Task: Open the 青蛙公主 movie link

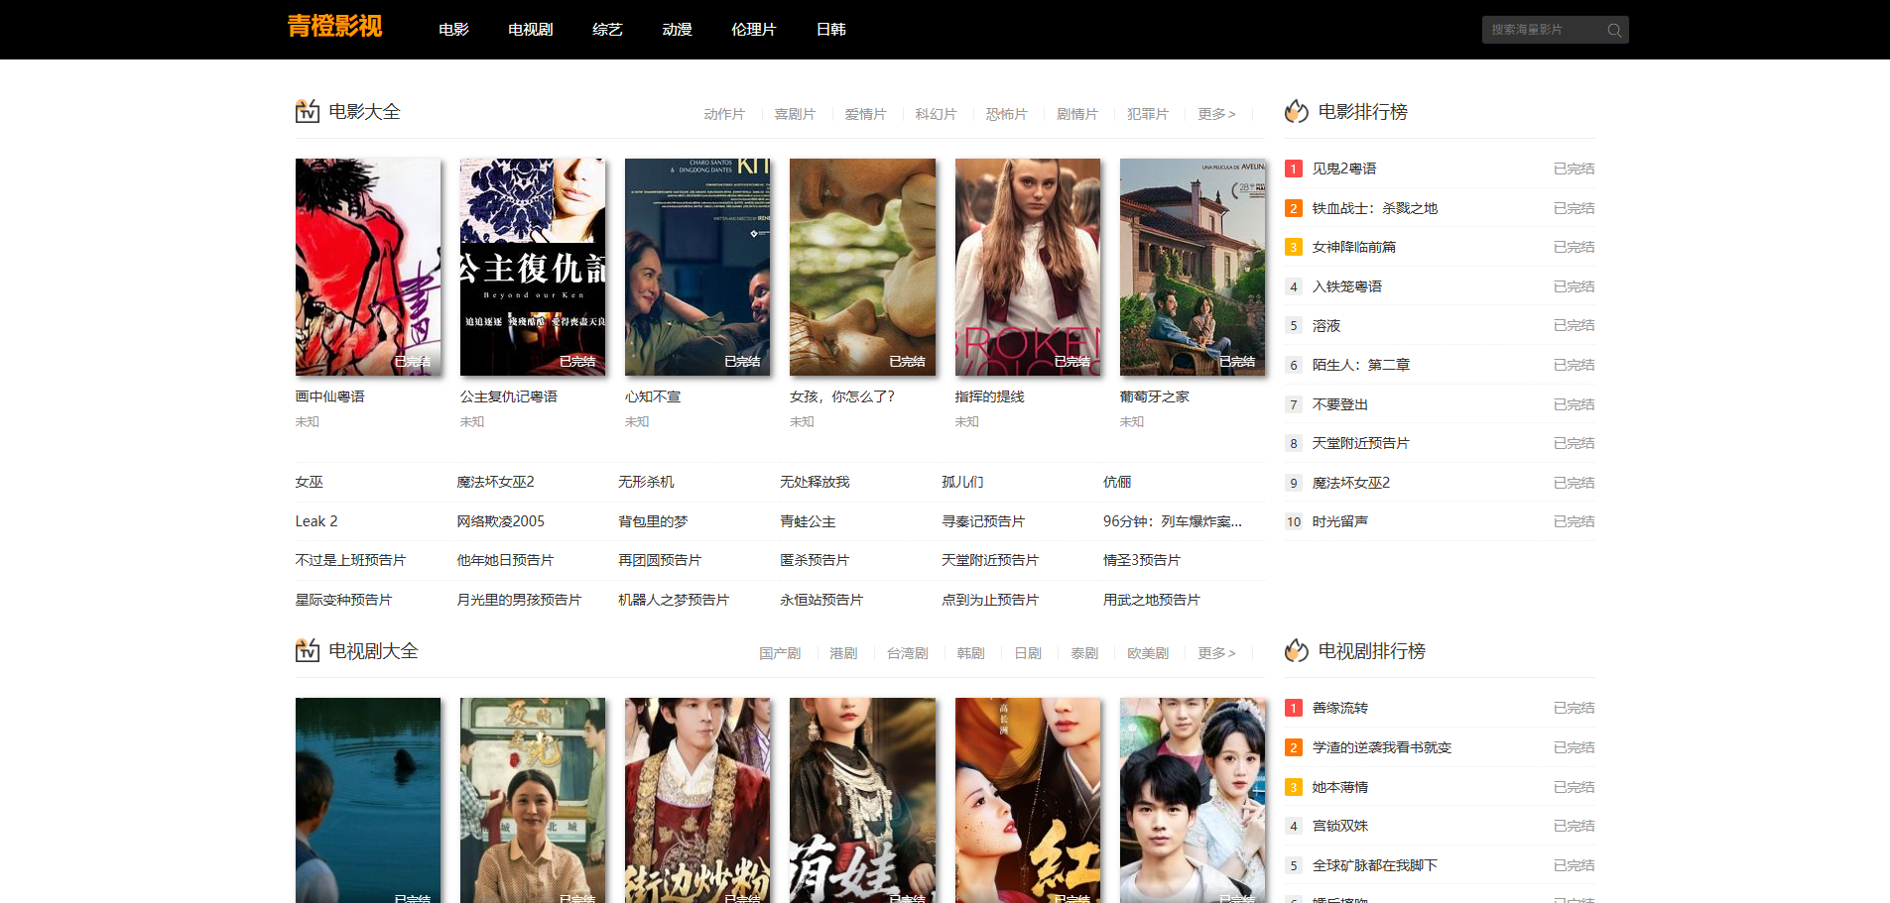Action: 808,521
